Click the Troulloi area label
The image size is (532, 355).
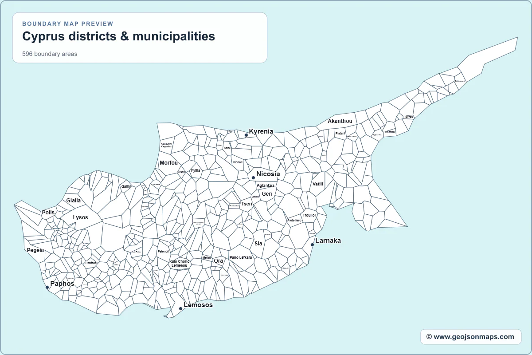[x=309, y=215]
